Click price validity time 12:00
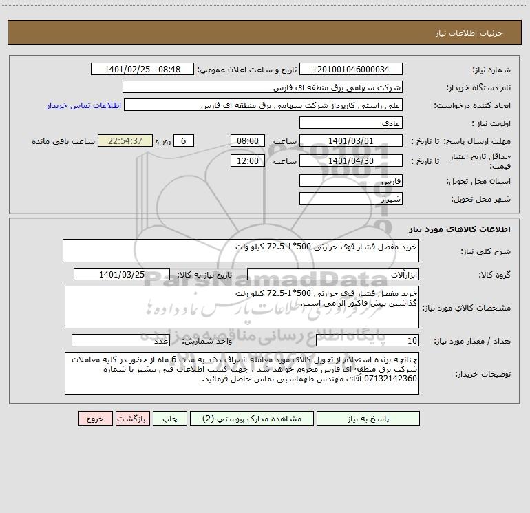The image size is (530, 513). (x=247, y=160)
